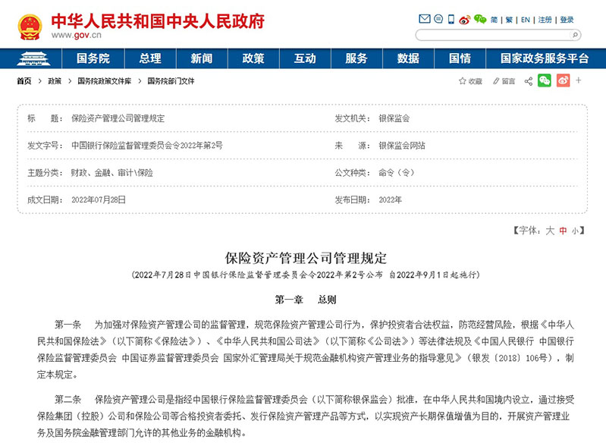Switch to 繁 traditional Chinese
This screenshot has height=446, width=606.
click(509, 20)
